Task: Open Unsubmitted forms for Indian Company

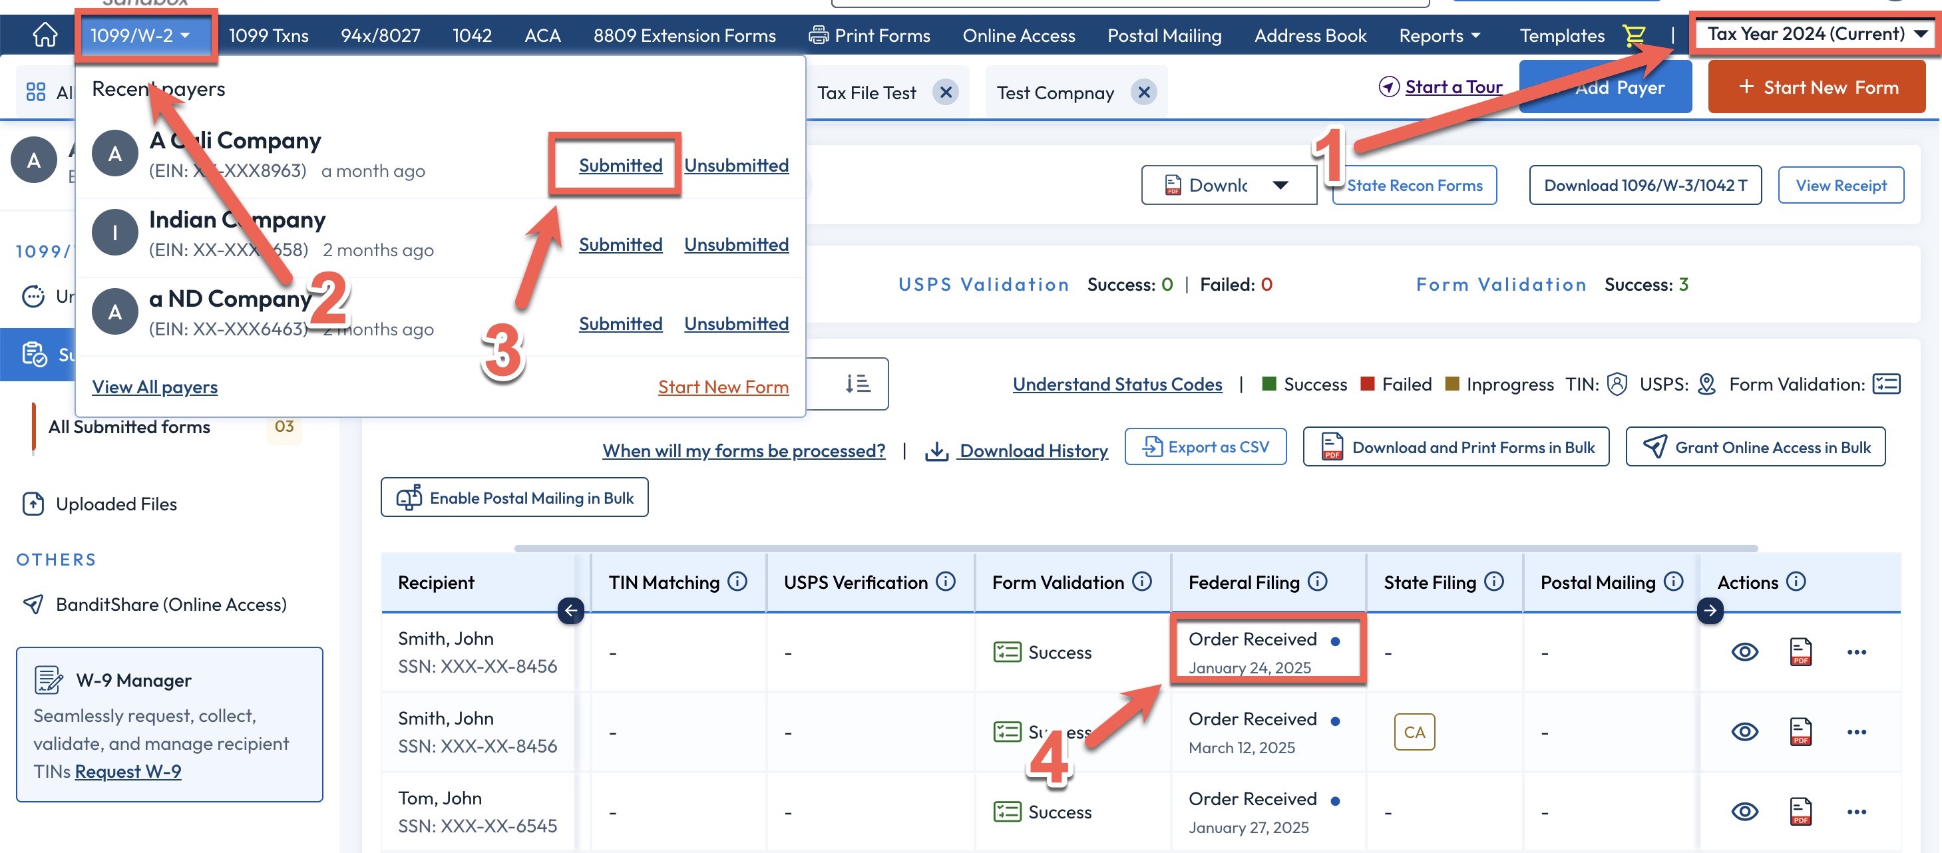Action: (736, 244)
